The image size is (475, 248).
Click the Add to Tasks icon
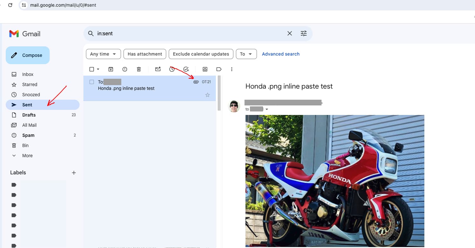coord(186,69)
